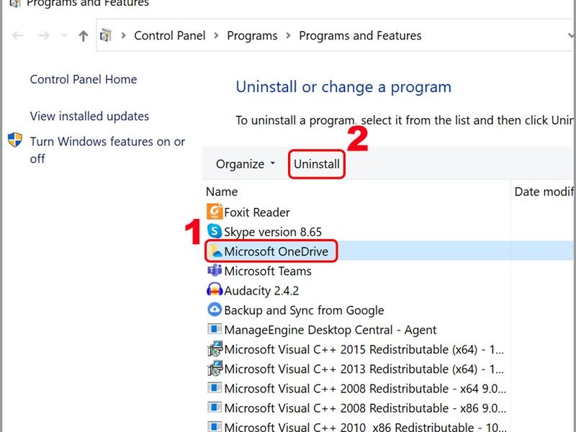Click the Backup and Sync from Google icon
Screen dimensions: 576x432
(215, 310)
